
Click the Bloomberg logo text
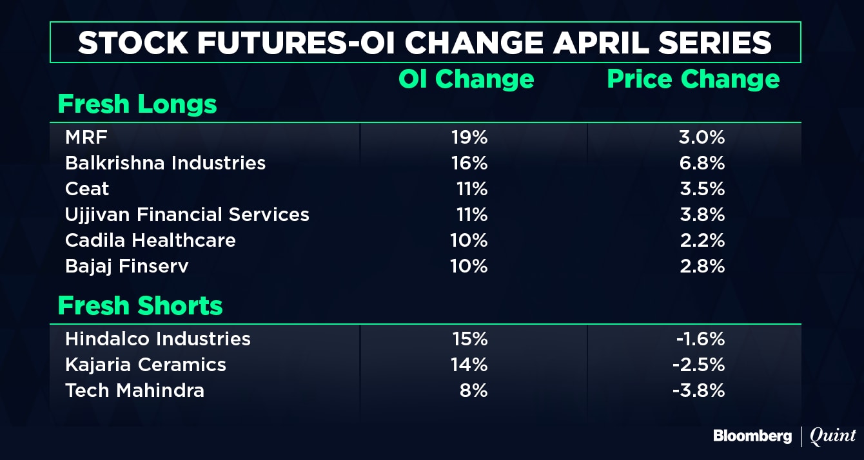752,436
